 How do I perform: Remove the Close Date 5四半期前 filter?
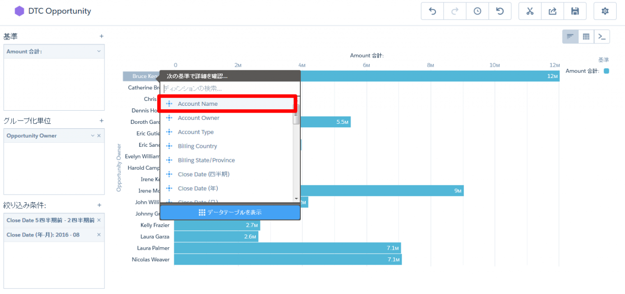99,220
